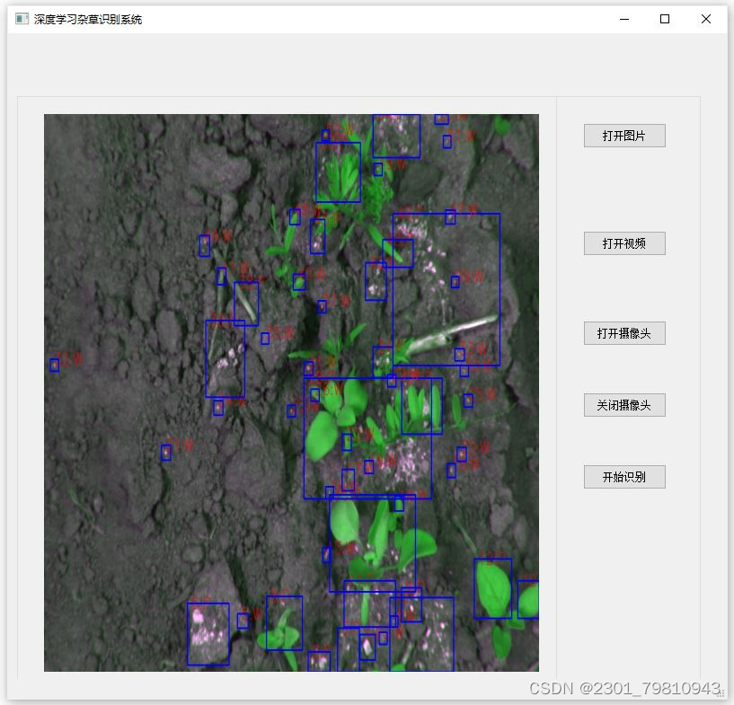The image size is (734, 705).
Task: Stop the camera with 关闭摄像头
Action: coord(624,405)
